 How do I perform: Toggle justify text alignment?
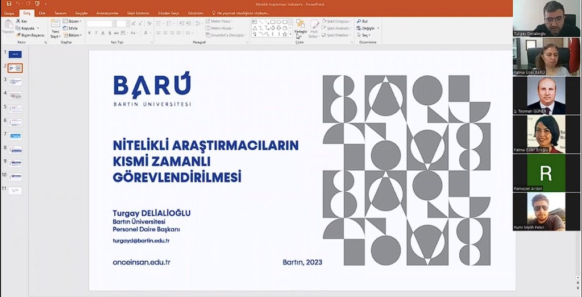point(178,33)
